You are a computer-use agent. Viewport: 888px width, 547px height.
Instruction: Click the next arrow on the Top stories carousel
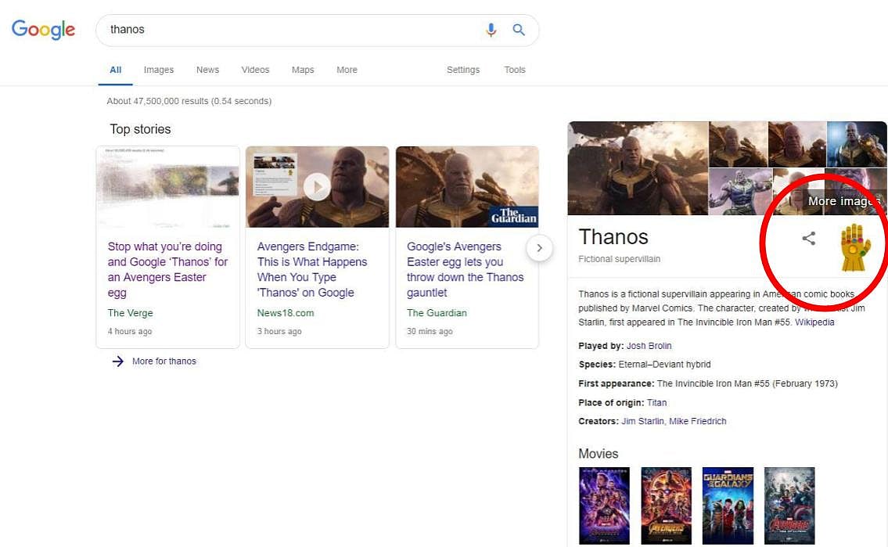540,247
